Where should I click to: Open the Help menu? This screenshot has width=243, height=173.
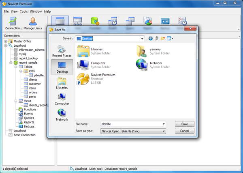47,11
